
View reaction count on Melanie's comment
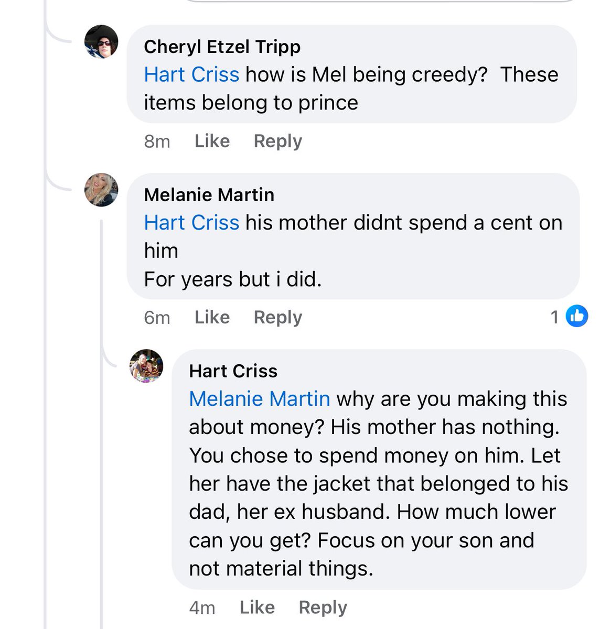tap(554, 317)
